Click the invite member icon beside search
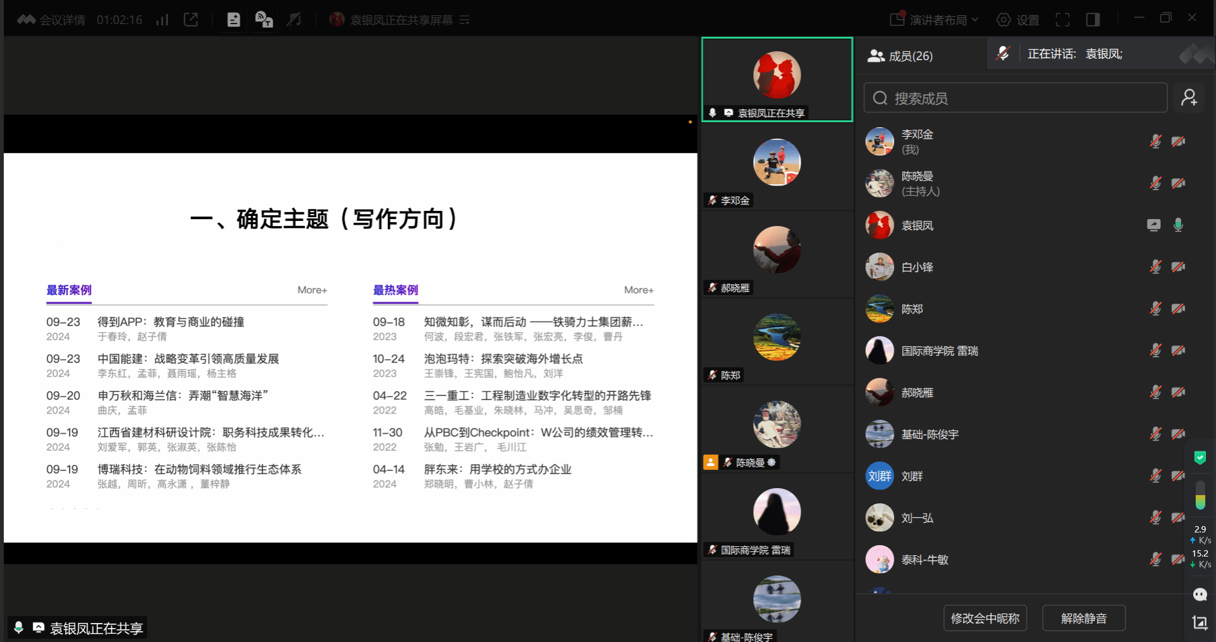The height and width of the screenshot is (642, 1216). click(x=1189, y=98)
